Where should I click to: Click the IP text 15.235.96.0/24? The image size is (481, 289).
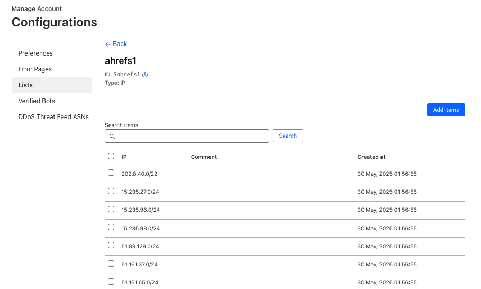[x=141, y=210]
